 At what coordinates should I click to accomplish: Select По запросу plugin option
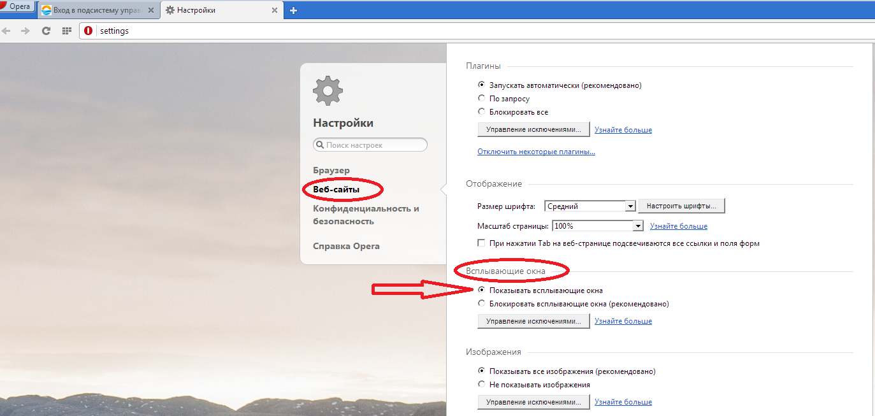pos(481,99)
